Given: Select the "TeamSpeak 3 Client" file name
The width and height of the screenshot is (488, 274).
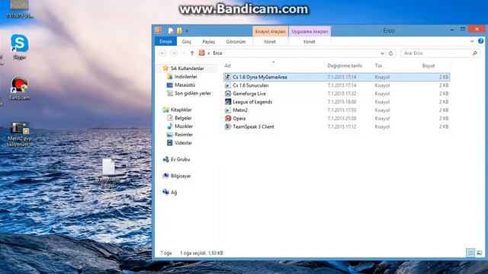Looking at the screenshot, I should [x=253, y=127].
